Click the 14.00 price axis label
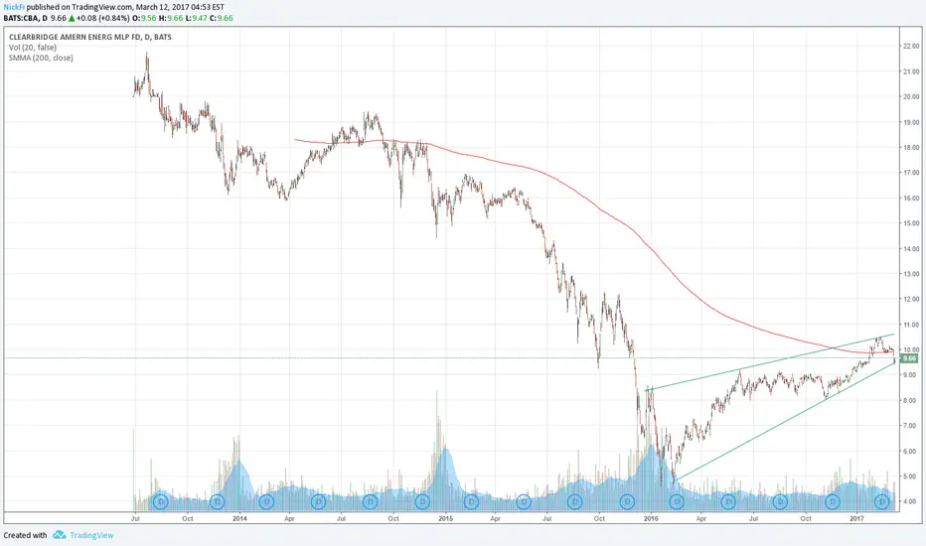Image resolution: width=926 pixels, height=546 pixels. point(911,248)
